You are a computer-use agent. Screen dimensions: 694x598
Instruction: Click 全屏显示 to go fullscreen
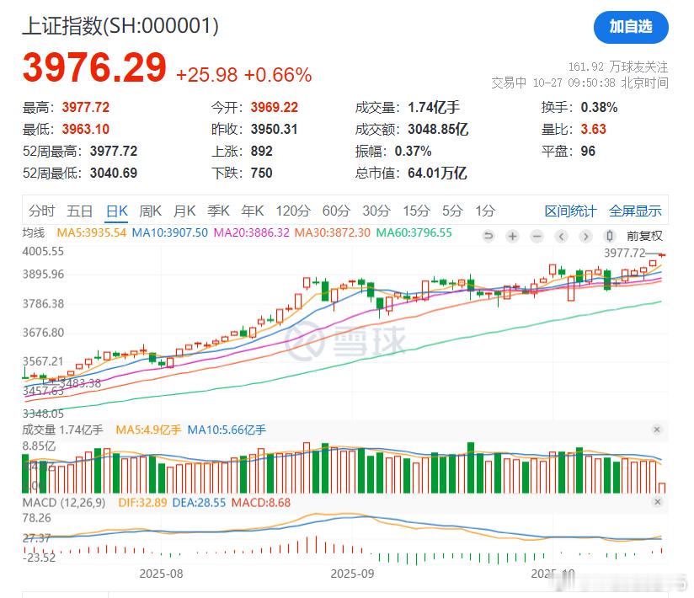pos(635,211)
